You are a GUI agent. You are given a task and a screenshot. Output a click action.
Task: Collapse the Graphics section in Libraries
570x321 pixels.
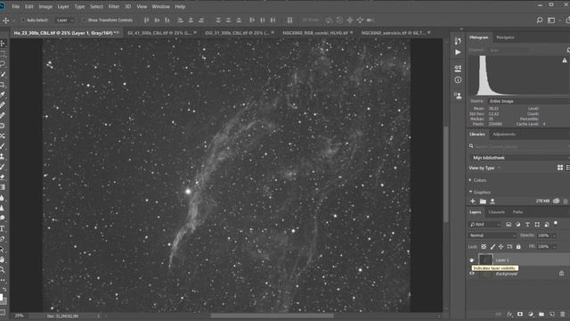[470, 192]
